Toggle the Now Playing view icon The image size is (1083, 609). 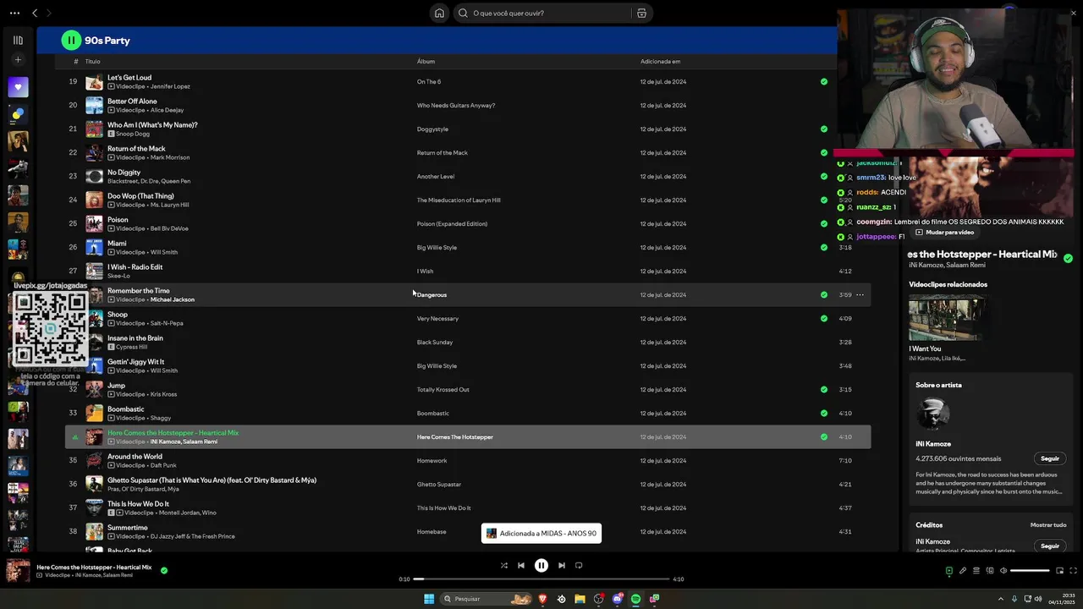(948, 571)
